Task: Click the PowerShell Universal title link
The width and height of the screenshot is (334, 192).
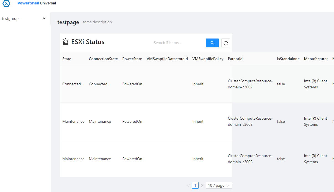Action: (37, 3)
